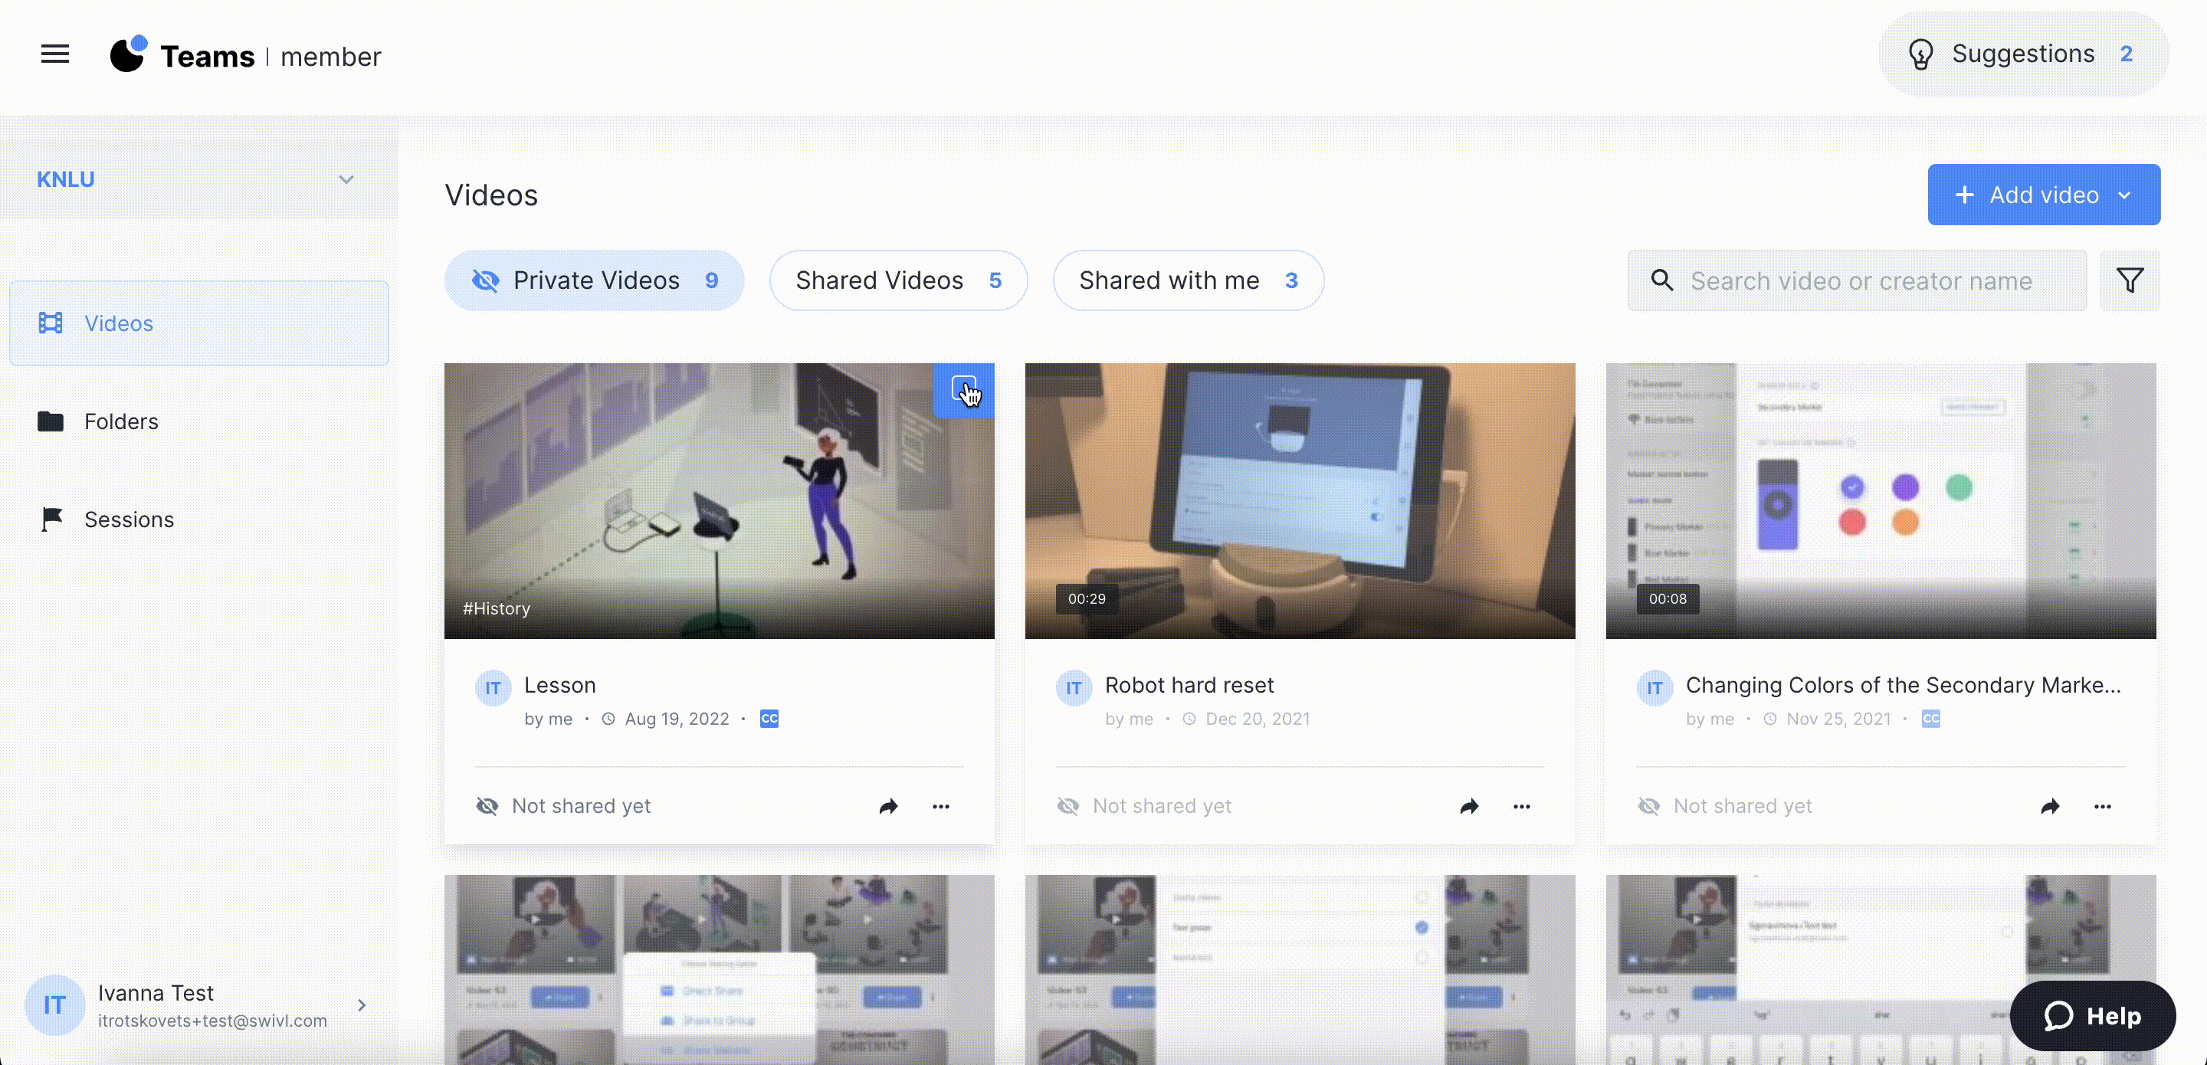Open the Suggestions lightbulb panel
Screen dimensions: 2207x1065
[x=2023, y=54]
